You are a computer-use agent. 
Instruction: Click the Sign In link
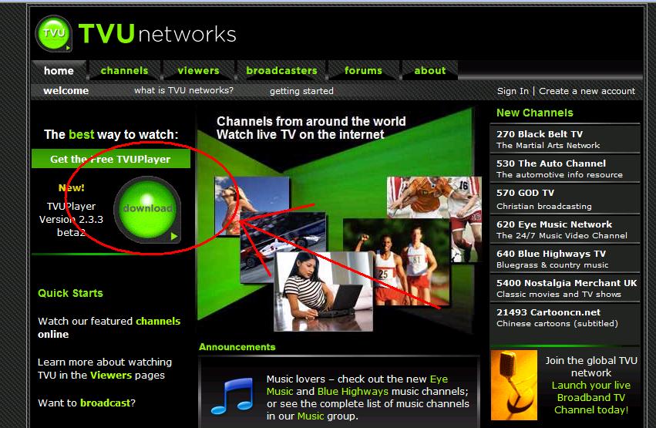513,91
